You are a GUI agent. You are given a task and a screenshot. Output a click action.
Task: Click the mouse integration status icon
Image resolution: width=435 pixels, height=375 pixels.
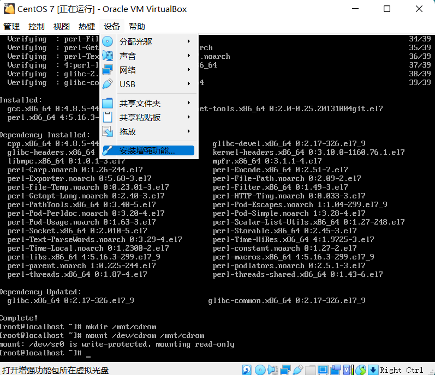[361, 370]
